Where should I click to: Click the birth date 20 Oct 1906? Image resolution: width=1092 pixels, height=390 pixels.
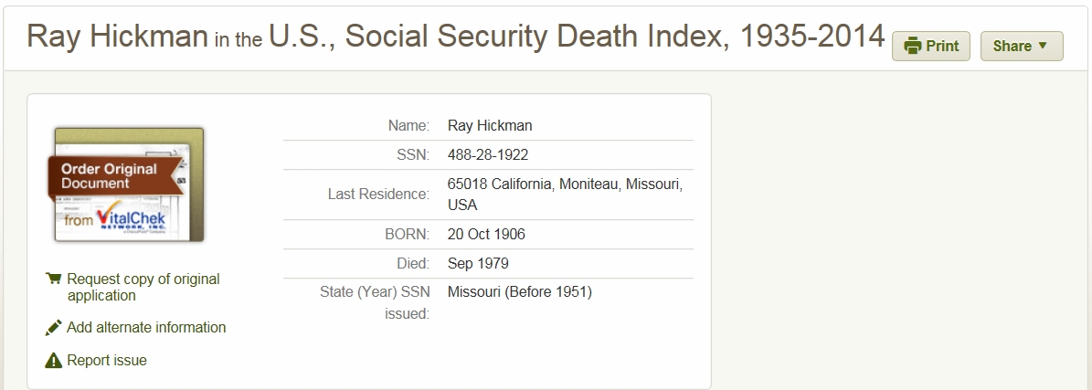[x=486, y=234]
